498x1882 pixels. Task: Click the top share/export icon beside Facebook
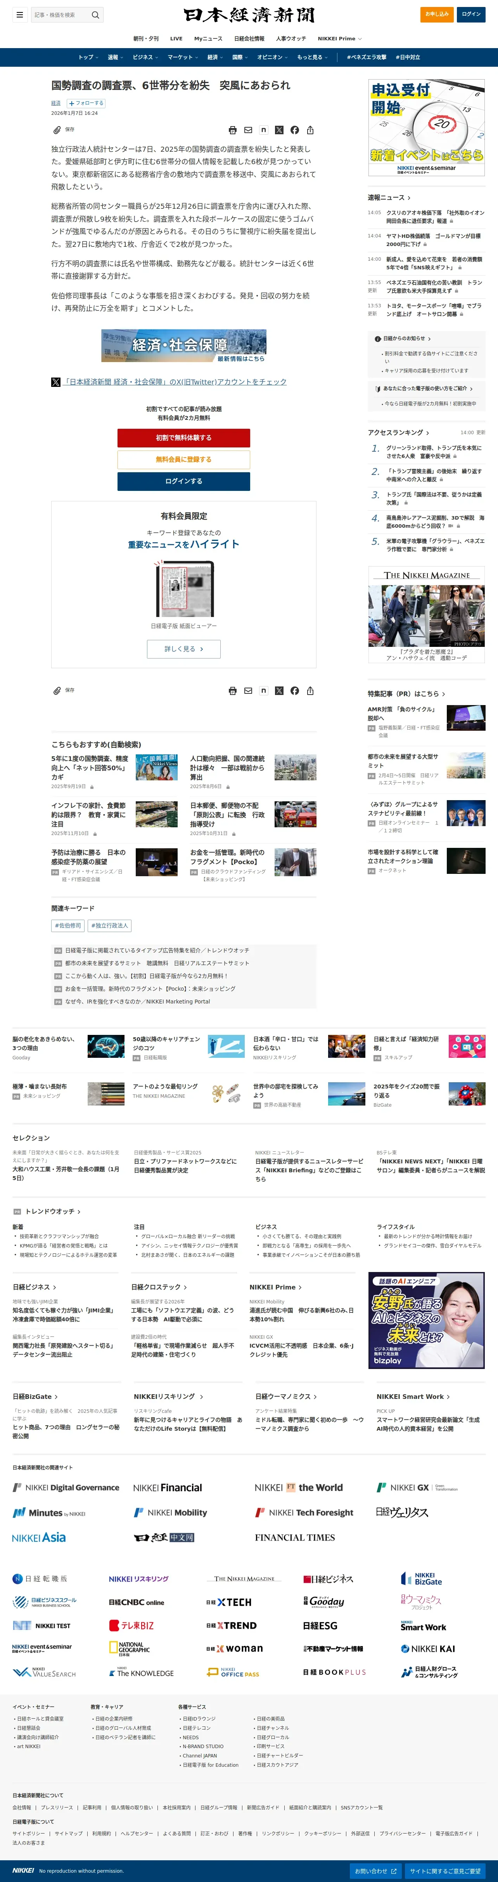310,130
